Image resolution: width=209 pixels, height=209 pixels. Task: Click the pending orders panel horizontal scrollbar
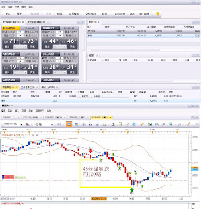[x=143, y=81]
